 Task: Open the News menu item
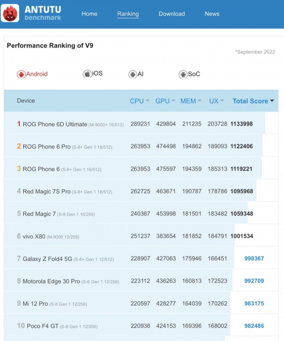212,14
